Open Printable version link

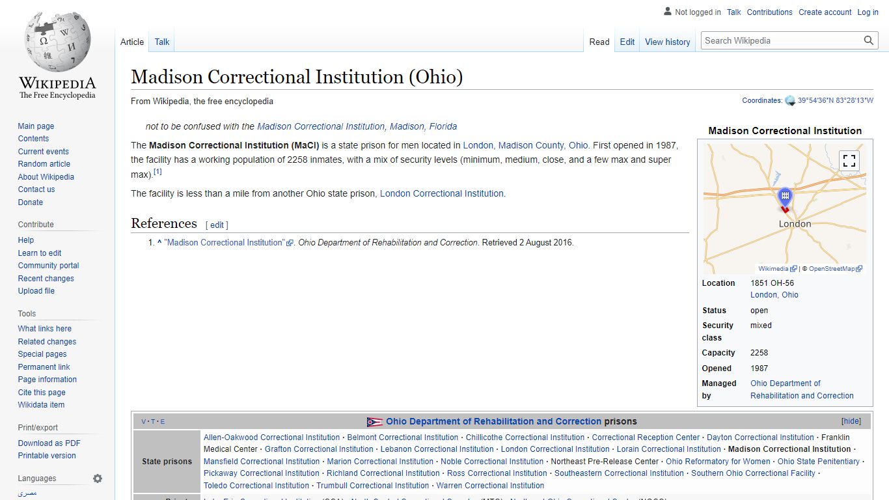[x=47, y=456]
